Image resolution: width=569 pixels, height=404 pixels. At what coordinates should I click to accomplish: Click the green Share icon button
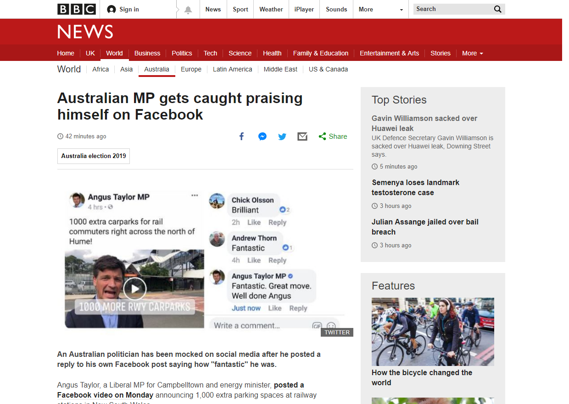point(323,136)
